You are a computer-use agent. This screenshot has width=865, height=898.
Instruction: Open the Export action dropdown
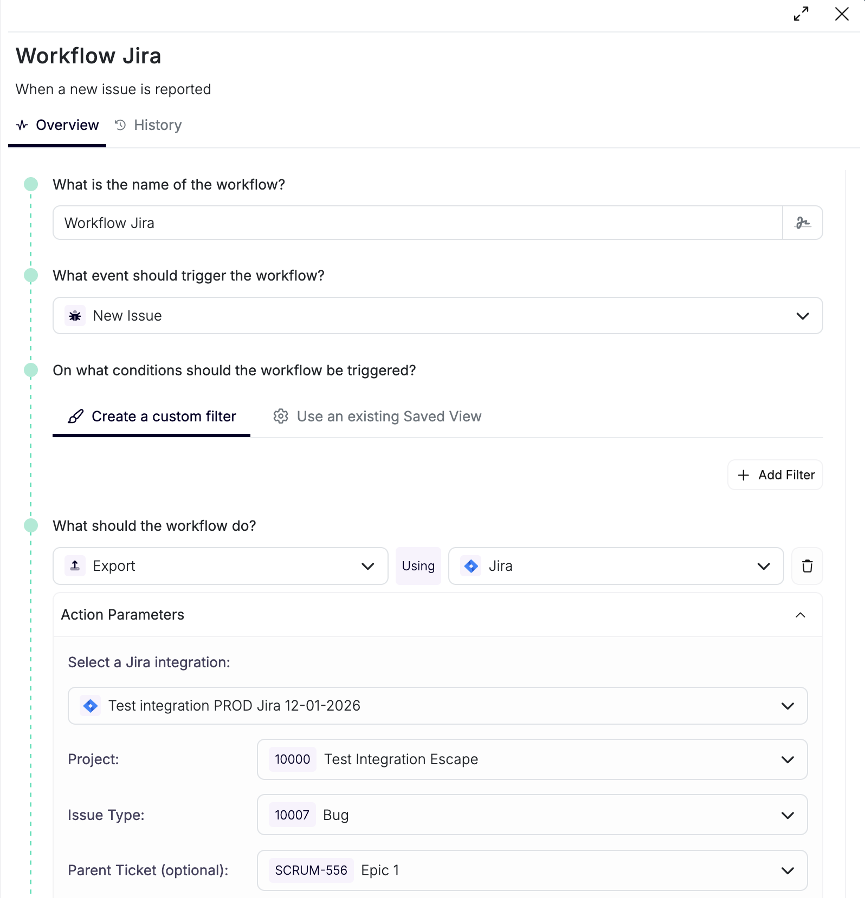[x=221, y=566]
